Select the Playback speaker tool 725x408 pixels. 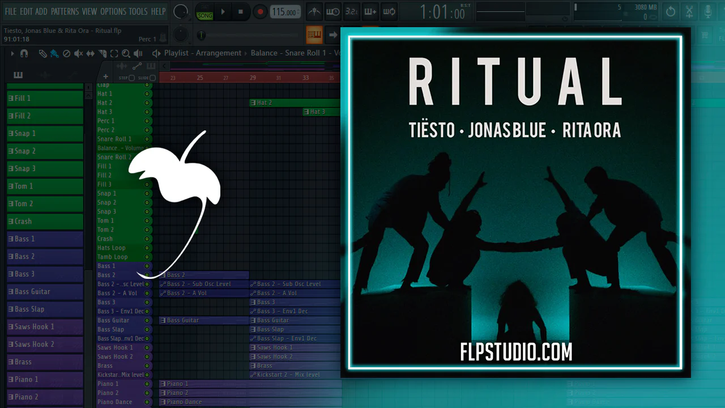point(138,53)
